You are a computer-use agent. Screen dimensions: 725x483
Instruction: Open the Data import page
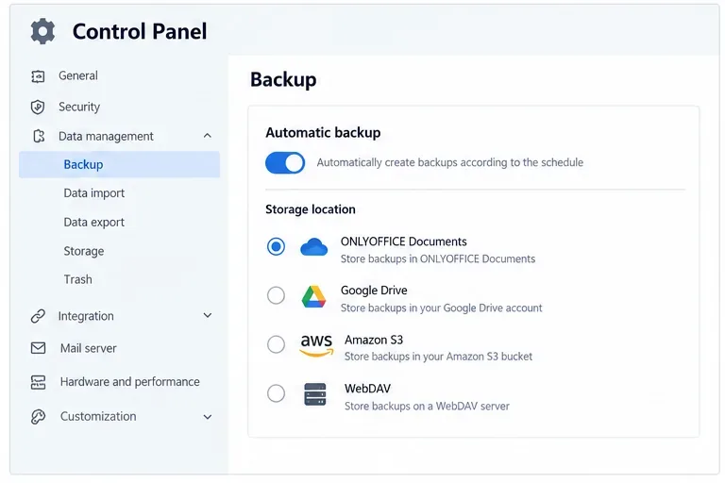point(93,193)
